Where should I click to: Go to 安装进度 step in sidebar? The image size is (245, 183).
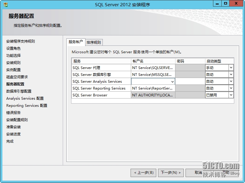pyautogui.click(x=13, y=134)
